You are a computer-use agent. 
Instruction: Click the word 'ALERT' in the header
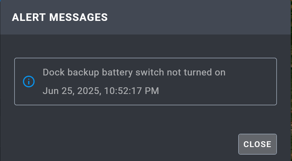tap(29, 17)
